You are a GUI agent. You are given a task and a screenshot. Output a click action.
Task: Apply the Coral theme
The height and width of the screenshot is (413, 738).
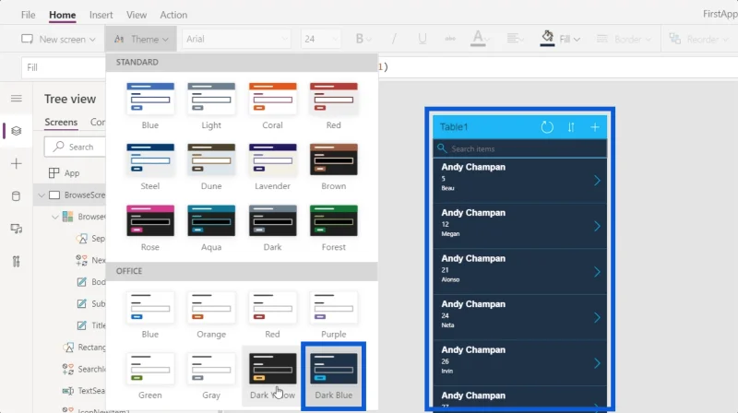coord(272,106)
